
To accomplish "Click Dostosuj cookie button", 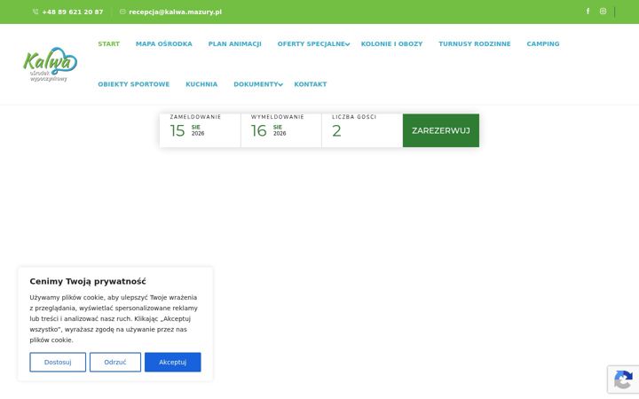I will (58, 362).
